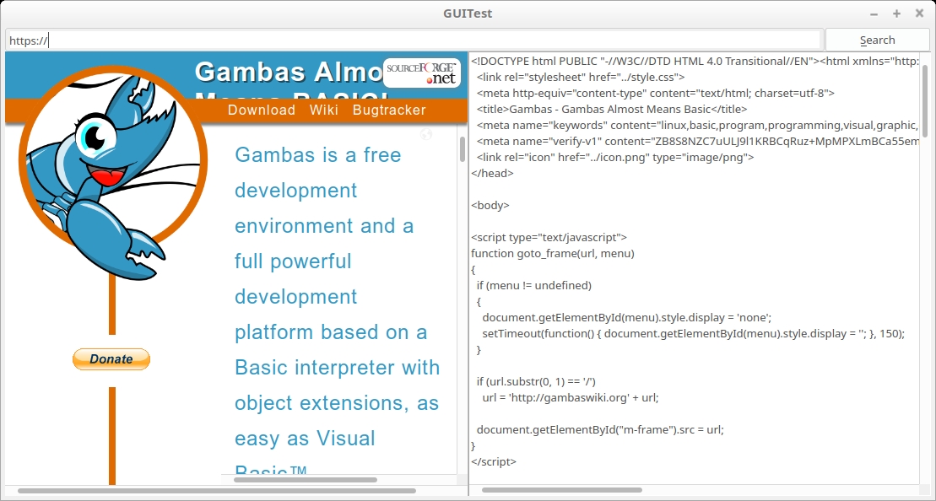Click the getElementById("m-frame").src line
The image size is (936, 501).
coord(601,430)
